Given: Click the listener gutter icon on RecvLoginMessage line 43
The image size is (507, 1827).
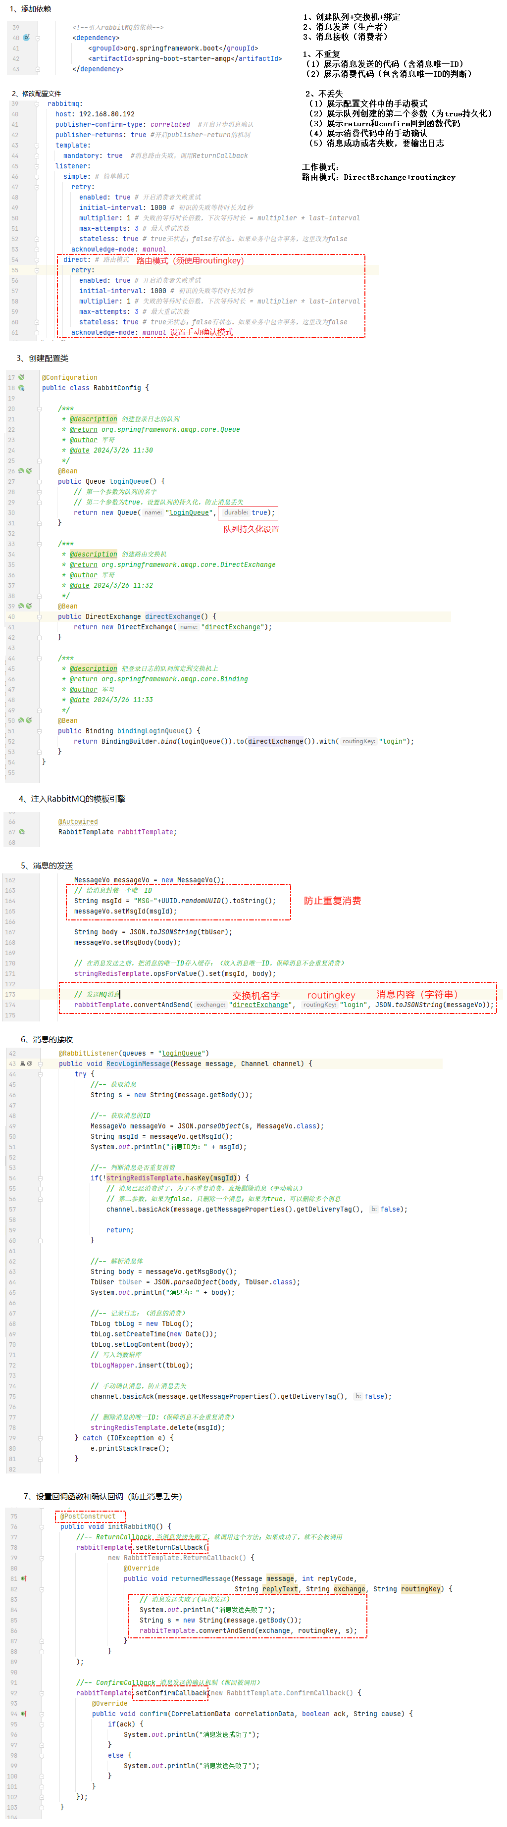Looking at the screenshot, I should (22, 1064).
